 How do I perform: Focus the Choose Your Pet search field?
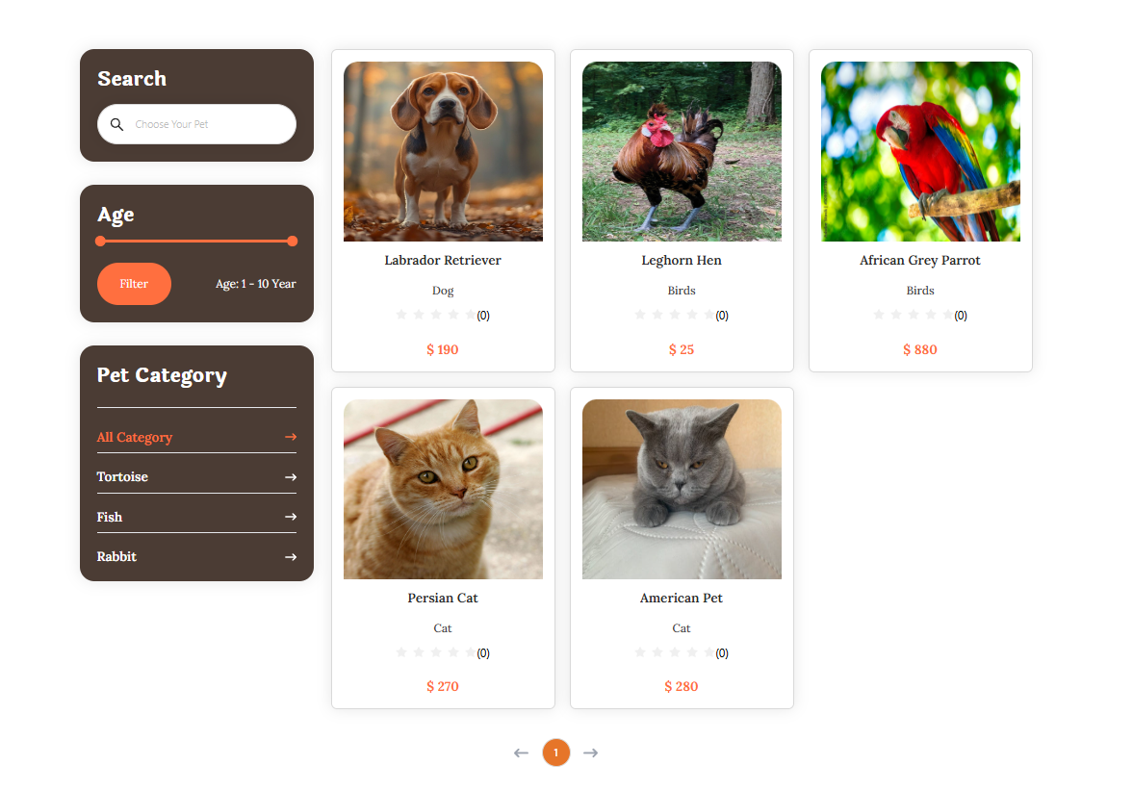(x=196, y=124)
